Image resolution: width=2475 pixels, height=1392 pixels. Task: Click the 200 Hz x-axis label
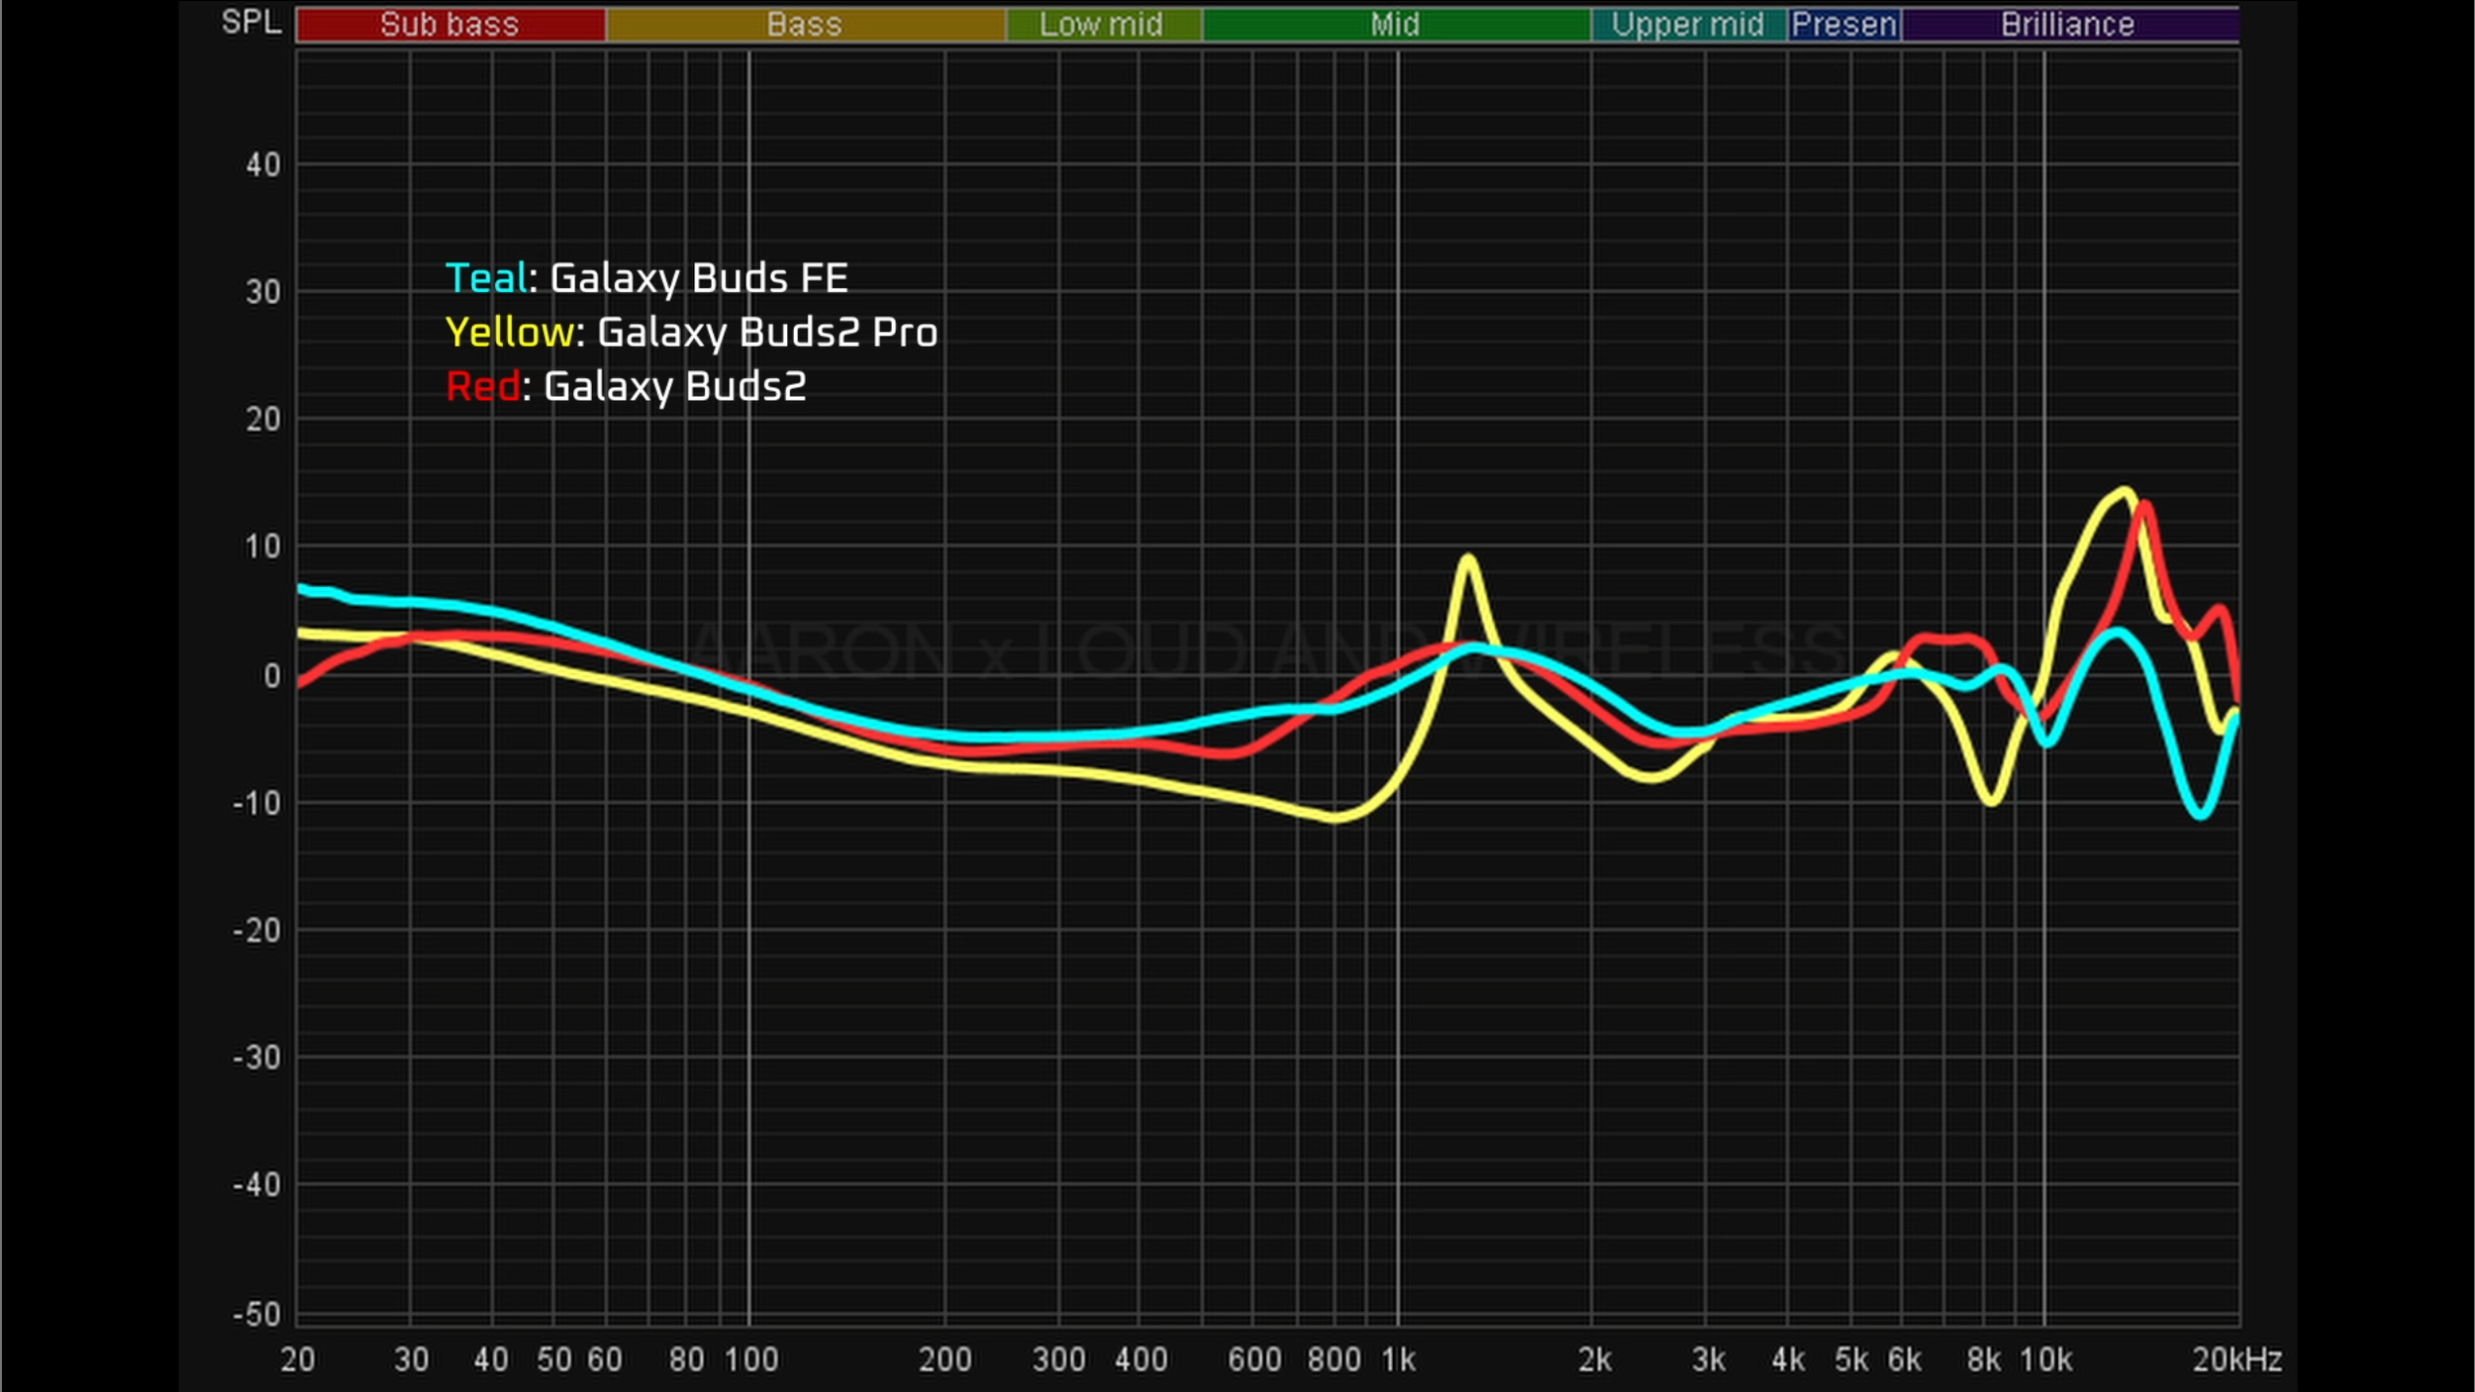(x=945, y=1359)
